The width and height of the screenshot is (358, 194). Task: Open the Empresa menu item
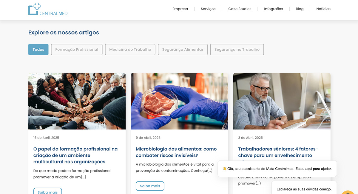tap(180, 9)
